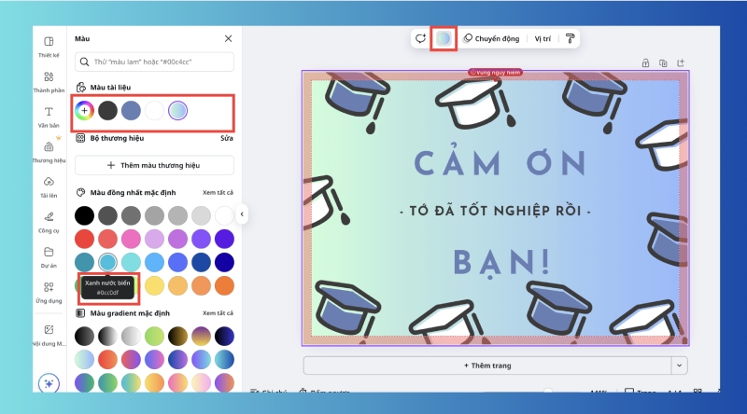The image size is (747, 414).
Task: Expand the dropdown next to Thêm trang
Action: point(680,366)
